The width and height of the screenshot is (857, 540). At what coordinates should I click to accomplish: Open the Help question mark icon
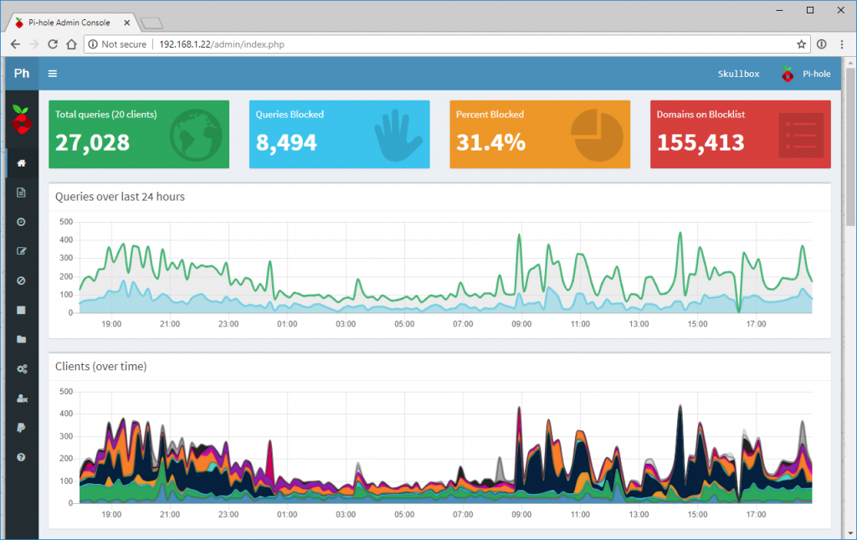[21, 457]
